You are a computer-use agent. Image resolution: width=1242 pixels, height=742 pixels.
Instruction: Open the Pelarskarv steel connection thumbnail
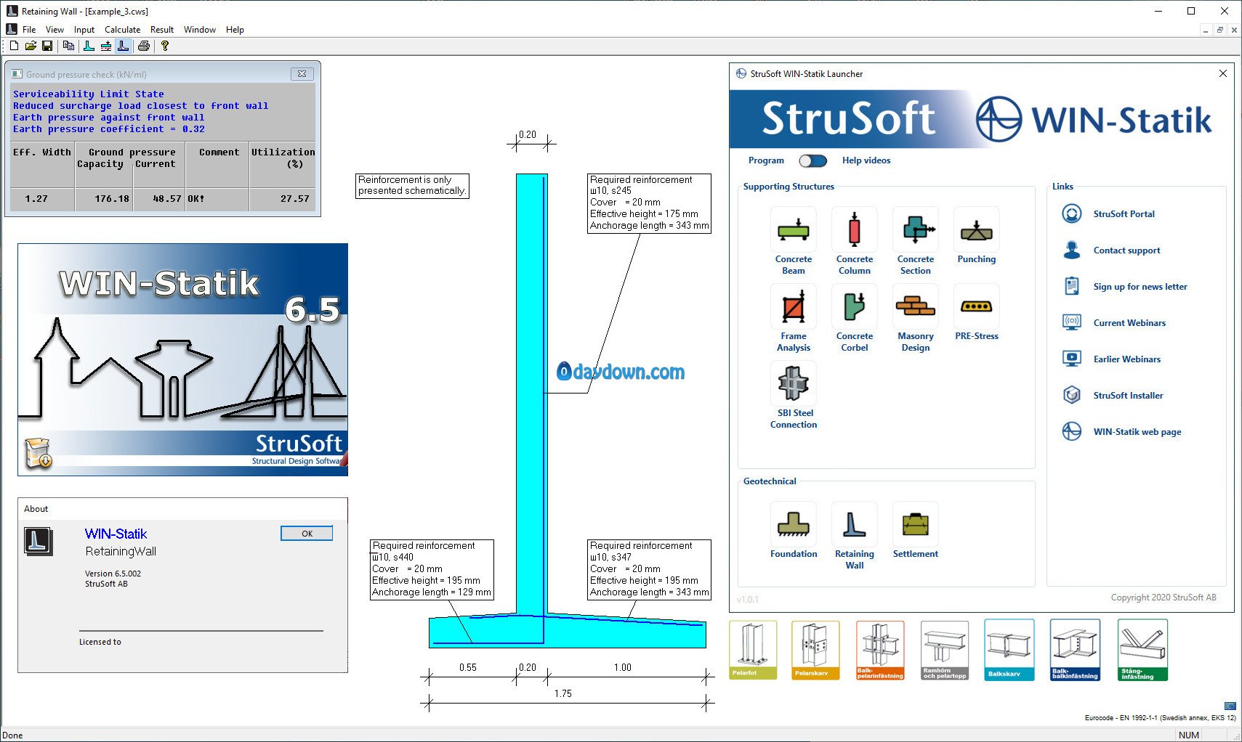point(815,650)
